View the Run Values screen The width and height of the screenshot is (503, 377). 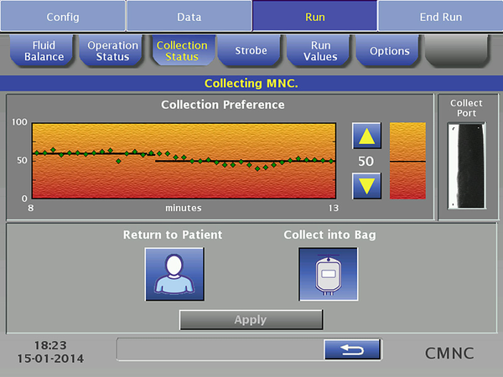pyautogui.click(x=320, y=51)
